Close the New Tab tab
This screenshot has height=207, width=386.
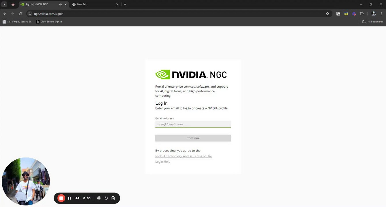pos(117,4)
